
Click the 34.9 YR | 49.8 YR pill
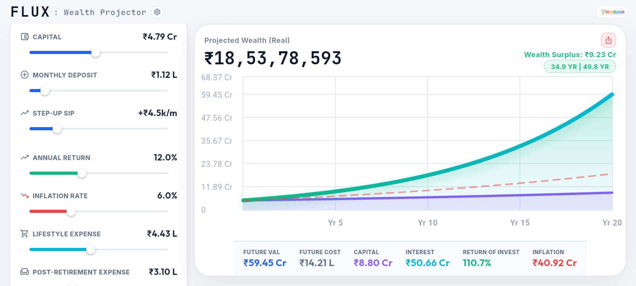(x=580, y=67)
